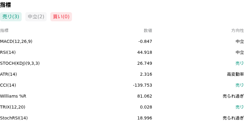Click the 高変動率 label for ATR

tap(235, 74)
